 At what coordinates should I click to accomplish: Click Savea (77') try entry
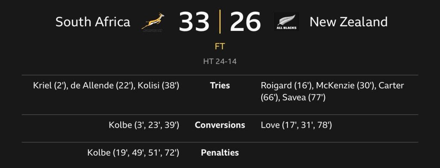(304, 98)
